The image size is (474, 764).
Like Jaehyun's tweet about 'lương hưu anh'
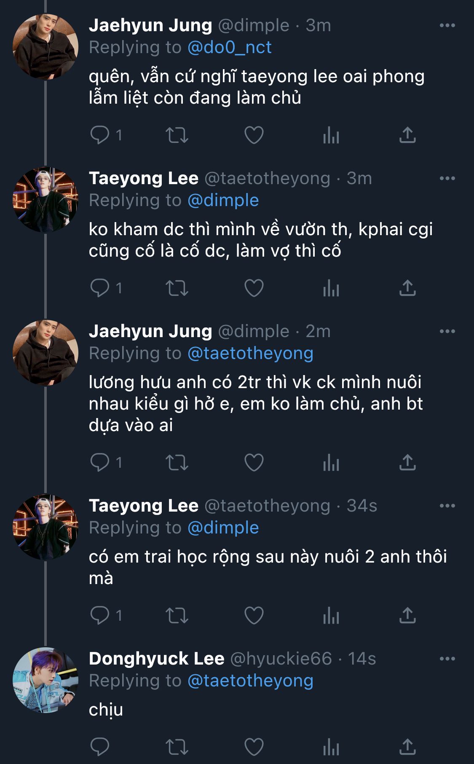coord(254,463)
